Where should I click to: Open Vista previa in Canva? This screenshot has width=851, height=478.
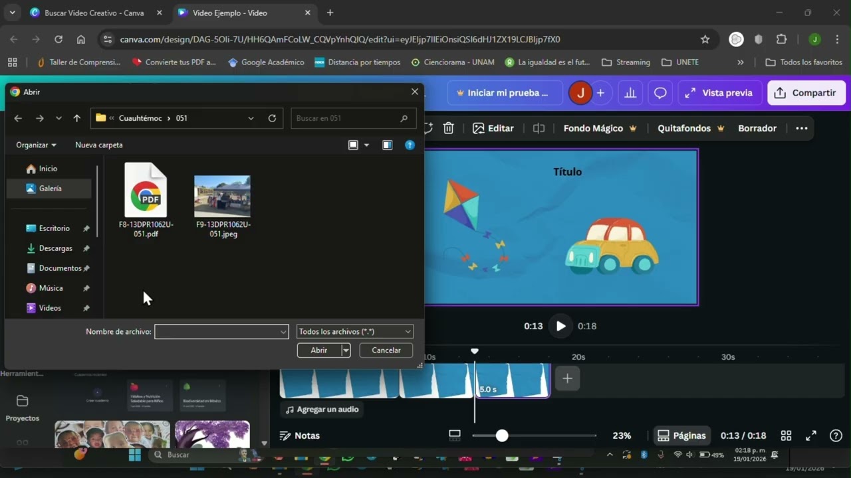719,93
